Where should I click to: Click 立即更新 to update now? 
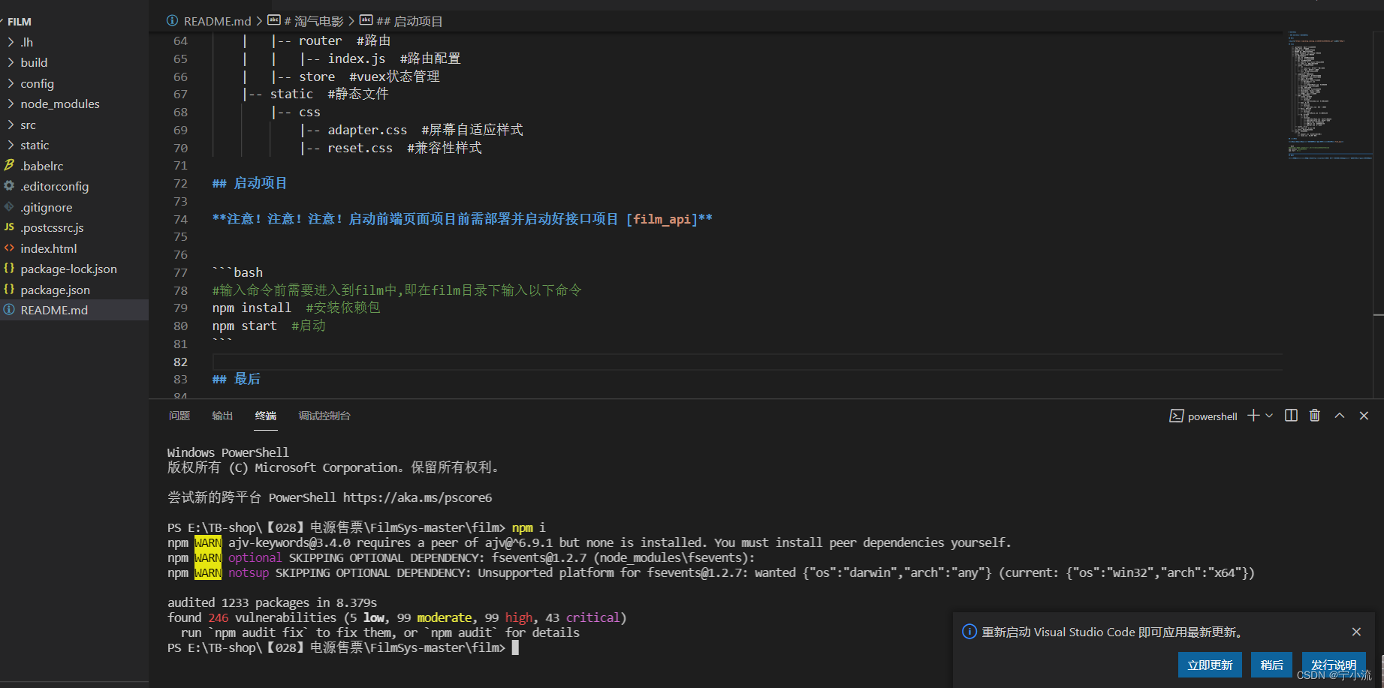1210,665
